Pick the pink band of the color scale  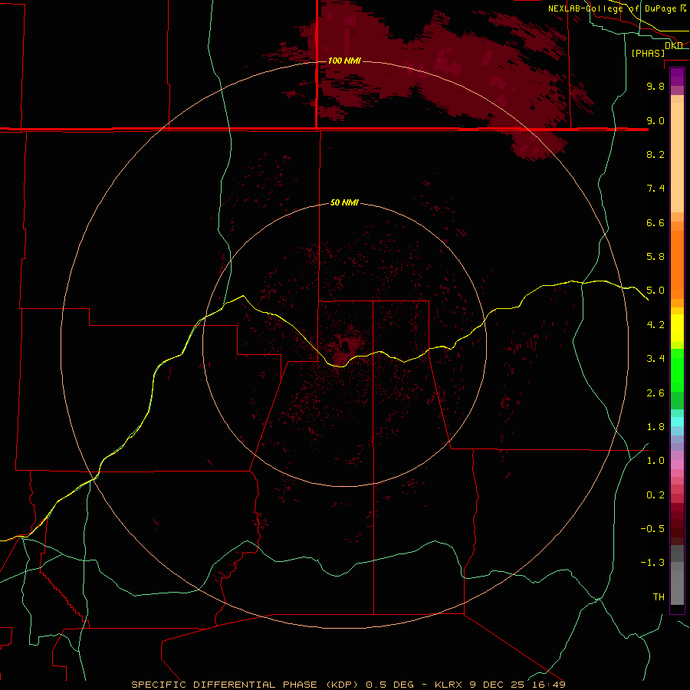tap(677, 465)
